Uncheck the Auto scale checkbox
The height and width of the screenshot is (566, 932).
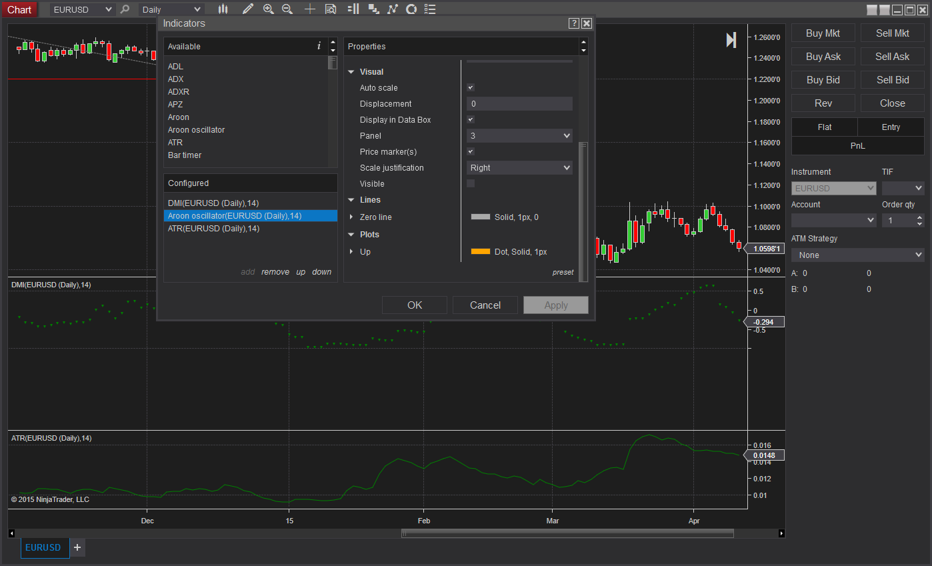coord(471,88)
